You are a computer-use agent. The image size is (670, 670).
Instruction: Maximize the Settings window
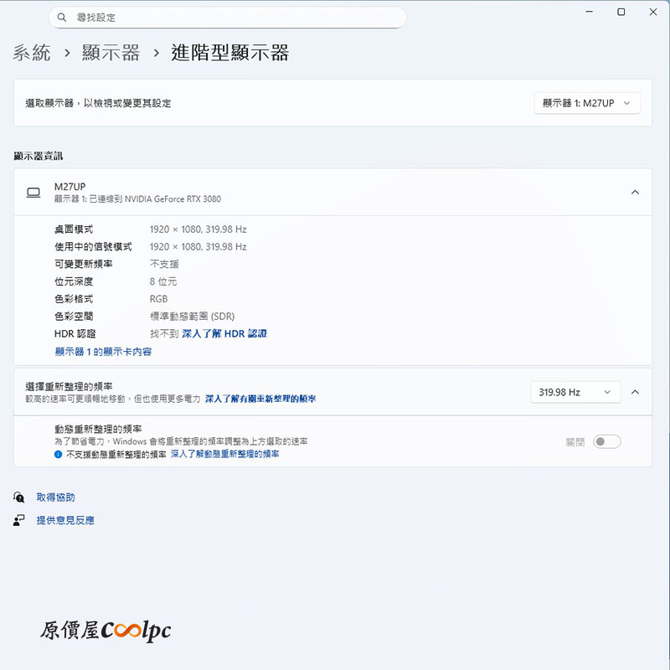pos(621,12)
